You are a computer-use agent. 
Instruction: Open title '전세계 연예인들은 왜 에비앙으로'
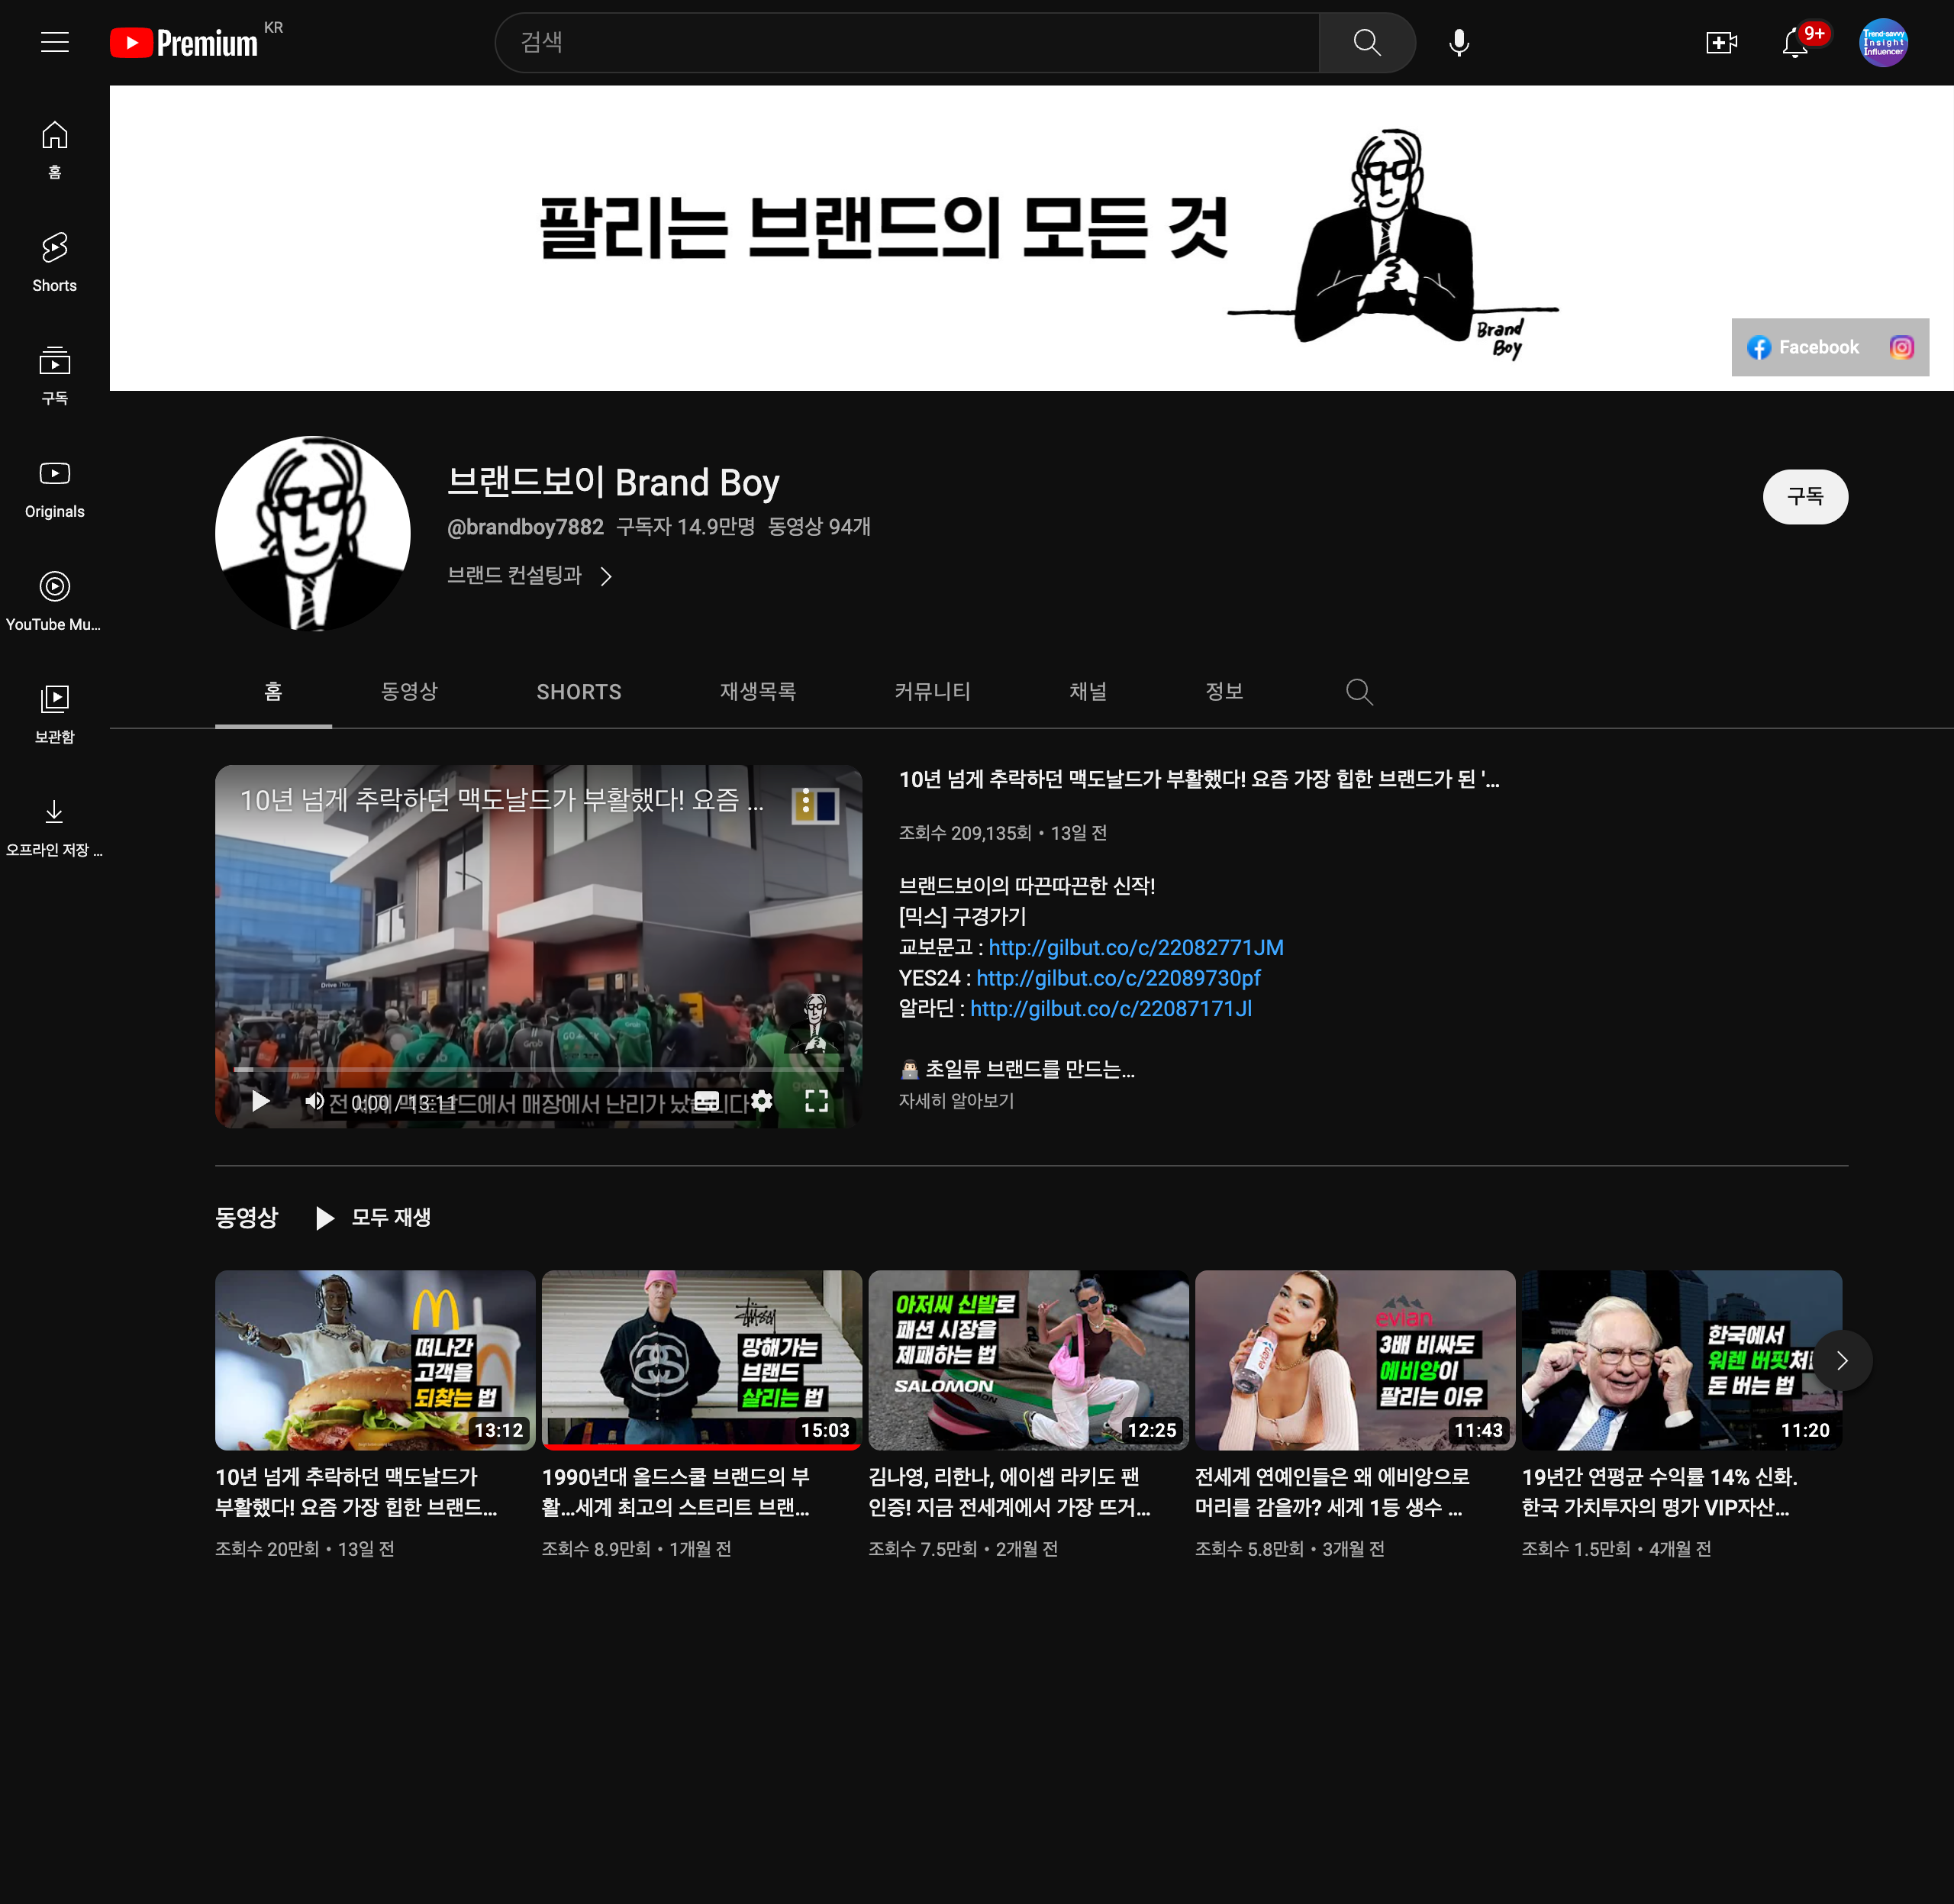1333,1492
